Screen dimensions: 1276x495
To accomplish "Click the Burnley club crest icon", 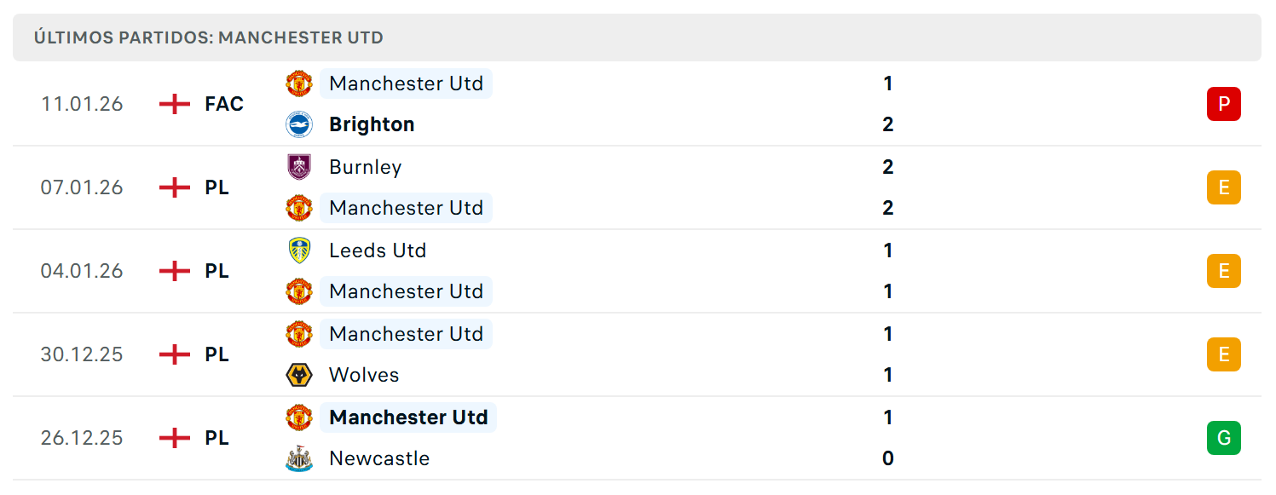I will [x=299, y=167].
